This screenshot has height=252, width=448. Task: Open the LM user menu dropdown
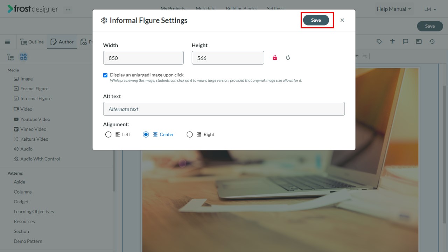click(430, 9)
